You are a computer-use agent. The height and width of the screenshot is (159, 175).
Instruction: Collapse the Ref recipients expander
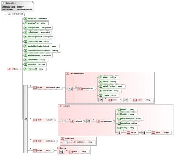(x=55, y=120)
